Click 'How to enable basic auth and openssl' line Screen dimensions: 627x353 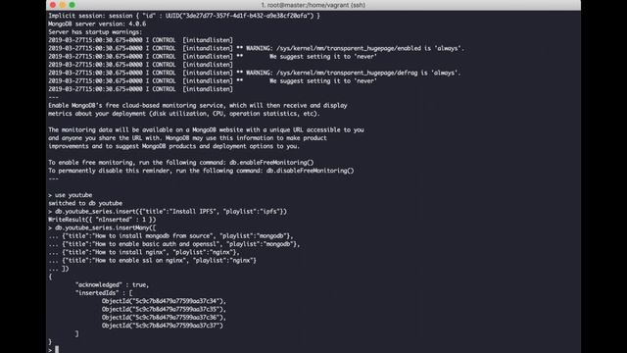pos(174,244)
